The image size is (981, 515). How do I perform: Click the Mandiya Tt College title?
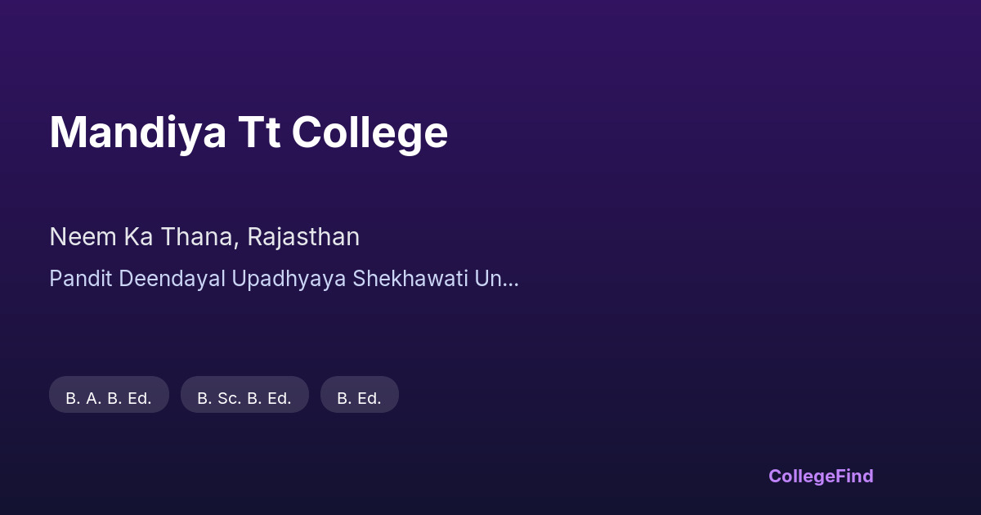(249, 132)
